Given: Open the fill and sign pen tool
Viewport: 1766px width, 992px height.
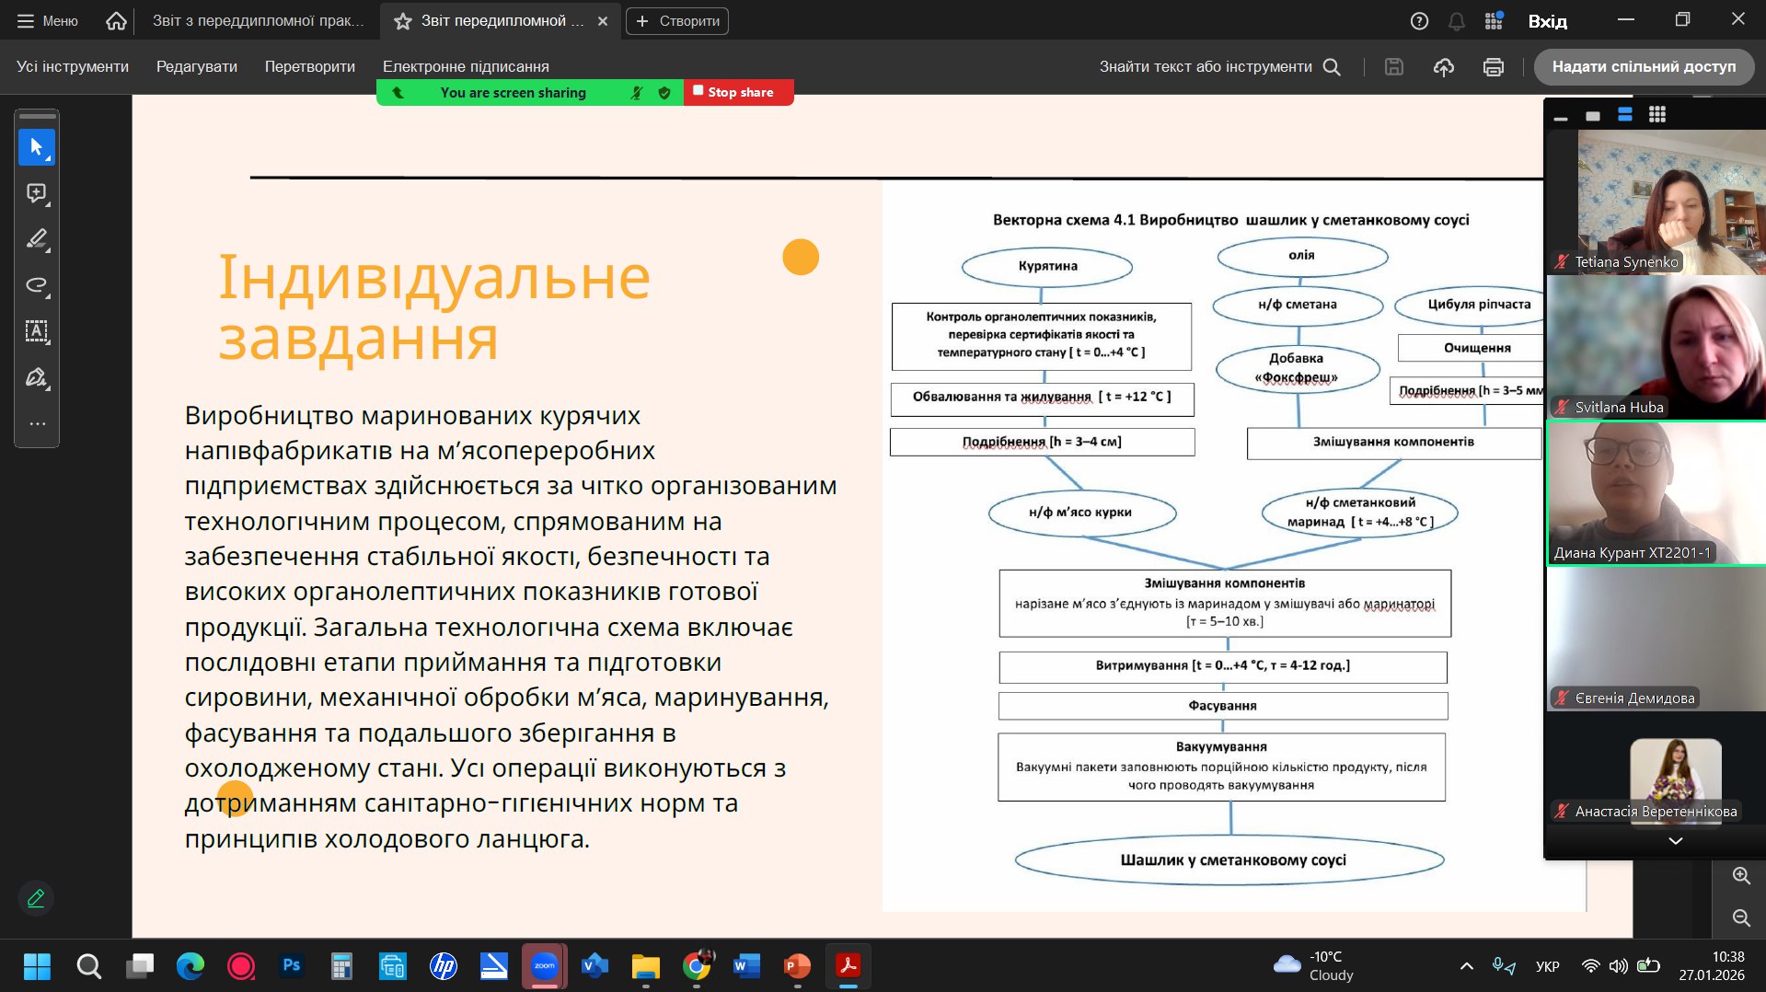Looking at the screenshot, I should tap(37, 377).
